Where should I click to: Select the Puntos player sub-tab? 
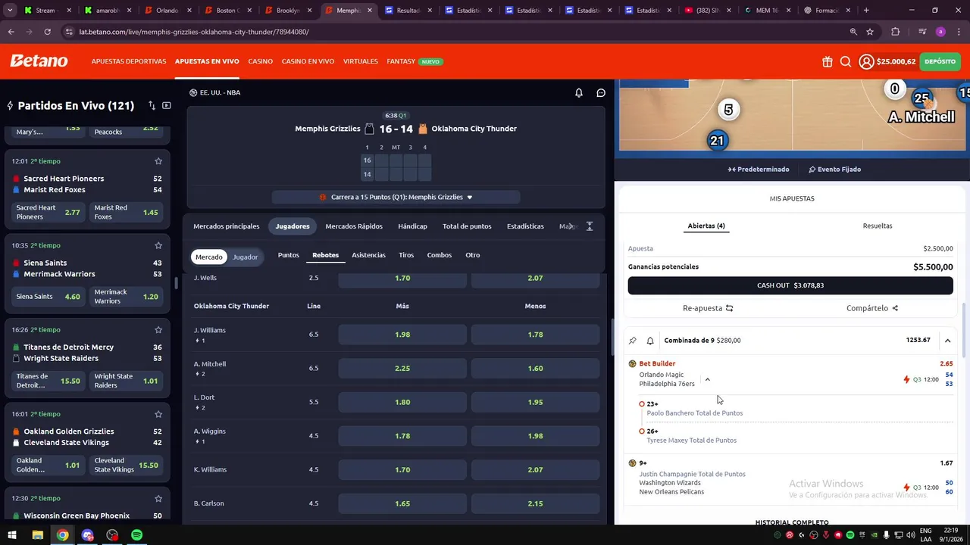pos(289,255)
